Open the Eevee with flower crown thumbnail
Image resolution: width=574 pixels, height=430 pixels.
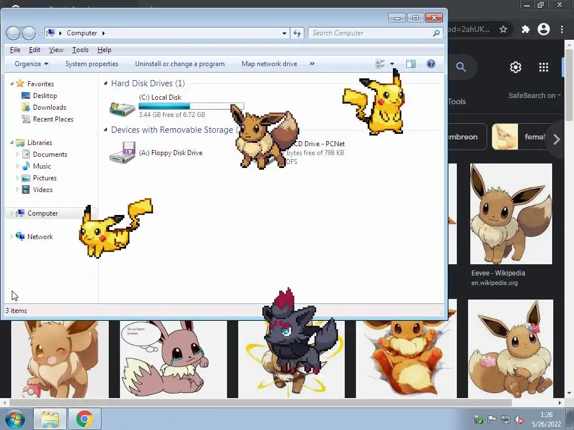pos(510,348)
